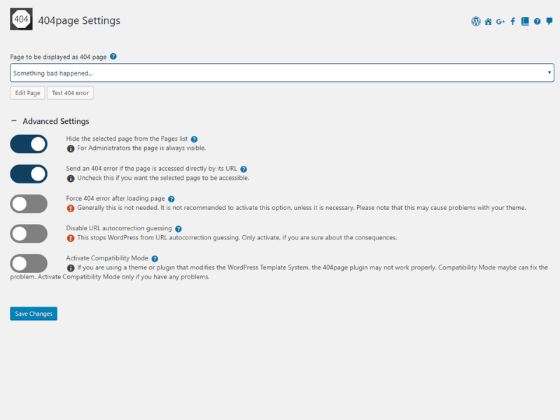Switch on 'Activate Compatibility Mode' toggle
The height and width of the screenshot is (420, 560).
pos(29,264)
